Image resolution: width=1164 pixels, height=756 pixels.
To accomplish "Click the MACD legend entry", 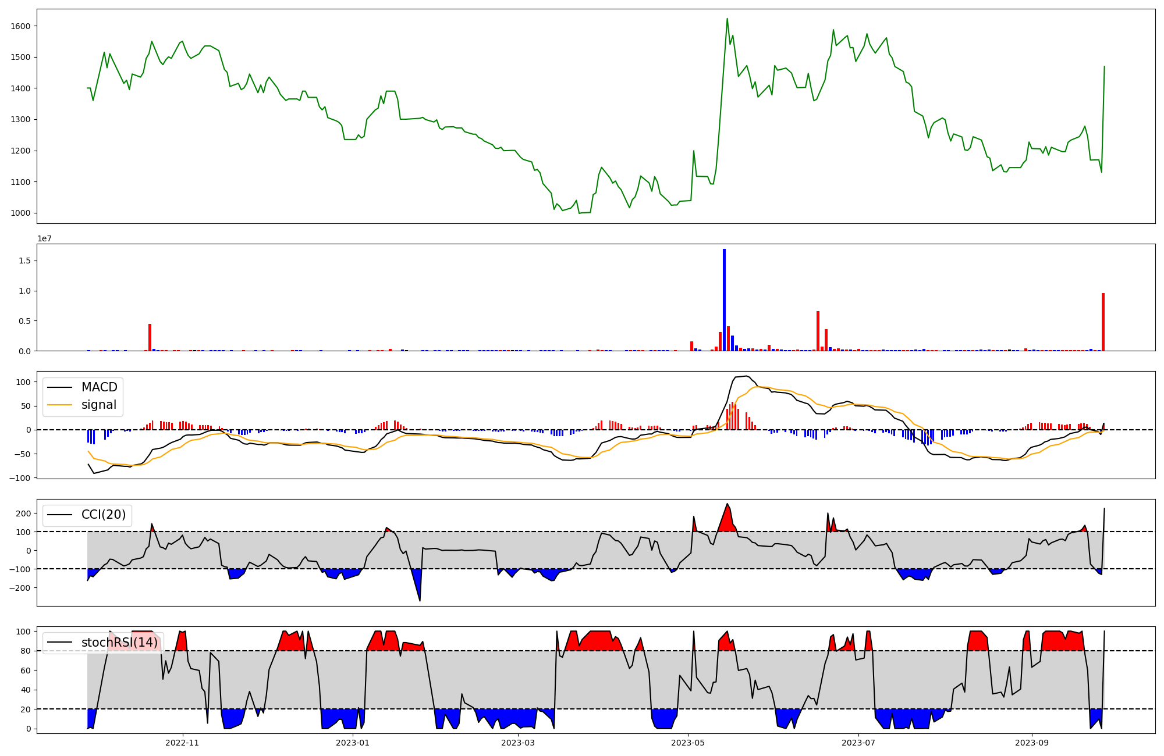I will 99,387.
